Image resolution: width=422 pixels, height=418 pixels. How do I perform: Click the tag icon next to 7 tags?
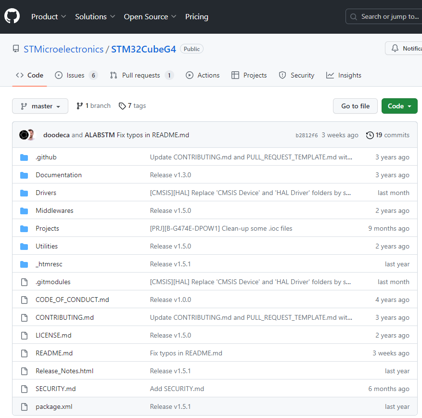(x=122, y=106)
